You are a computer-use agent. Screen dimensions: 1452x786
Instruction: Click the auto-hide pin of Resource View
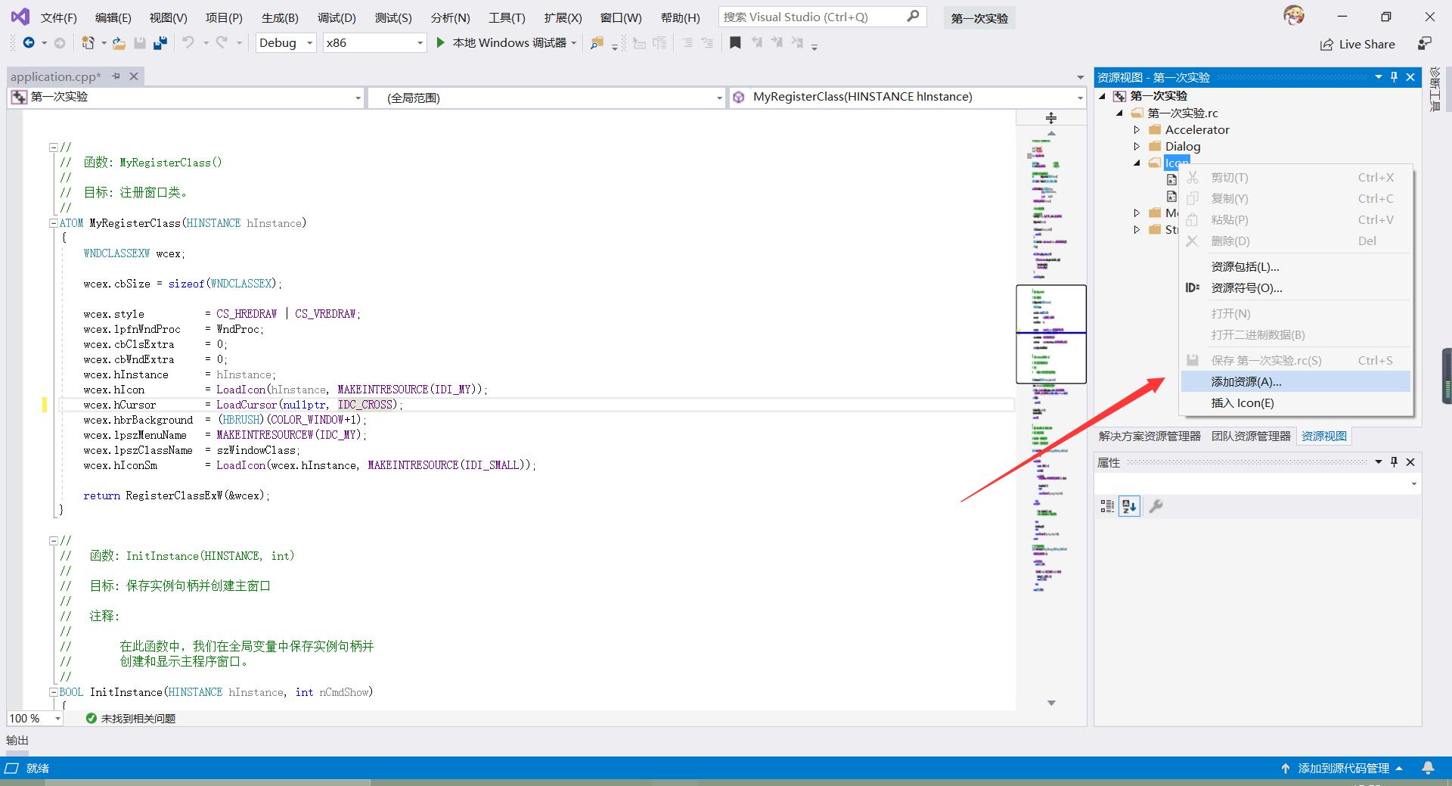[x=1395, y=76]
